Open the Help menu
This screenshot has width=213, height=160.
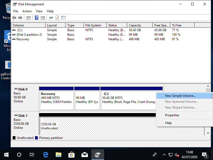[50, 11]
